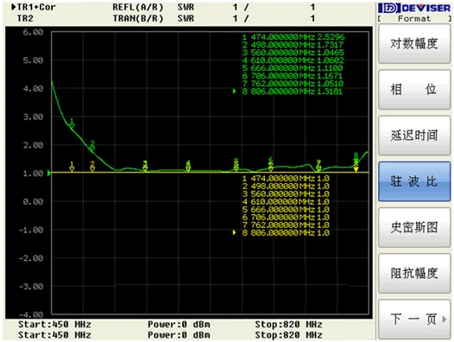This screenshot has height=342, width=454.
Task: Choose the 延迟时间 format option
Action: pos(414,136)
